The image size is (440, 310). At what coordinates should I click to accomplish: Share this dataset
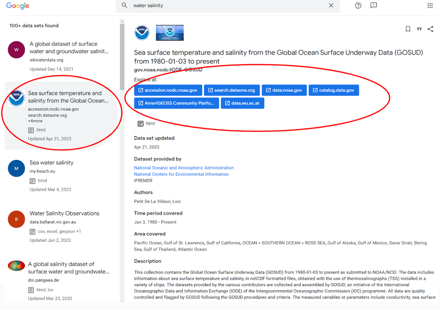[430, 29]
